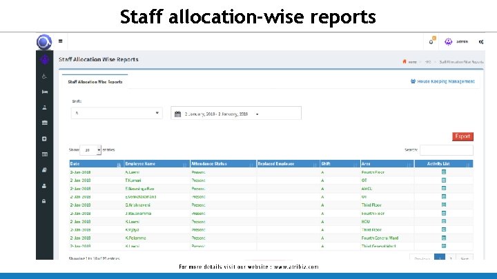Viewport: 497px width, 279px height.
Task: Sort by Employee Name column
Action: [157, 163]
